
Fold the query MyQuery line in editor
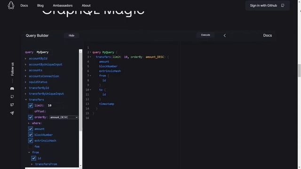coord(90,52)
